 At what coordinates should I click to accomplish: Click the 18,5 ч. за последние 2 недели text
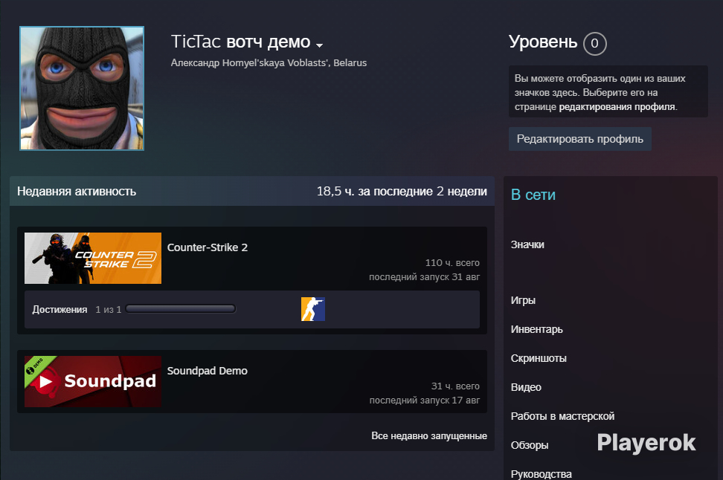[402, 191]
